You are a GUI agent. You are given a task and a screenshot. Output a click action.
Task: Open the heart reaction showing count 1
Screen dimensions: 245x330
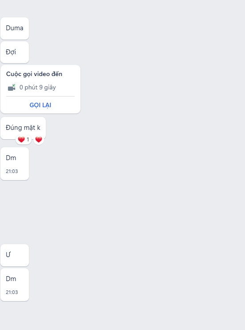(24, 140)
